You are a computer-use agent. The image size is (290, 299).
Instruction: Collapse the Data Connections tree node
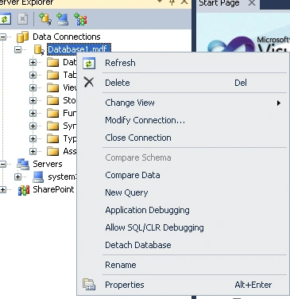pos(3,37)
